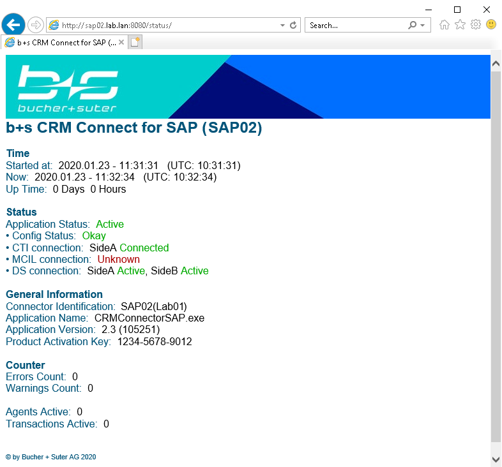
Task: Refresh the page with the reload icon
Action: point(293,26)
